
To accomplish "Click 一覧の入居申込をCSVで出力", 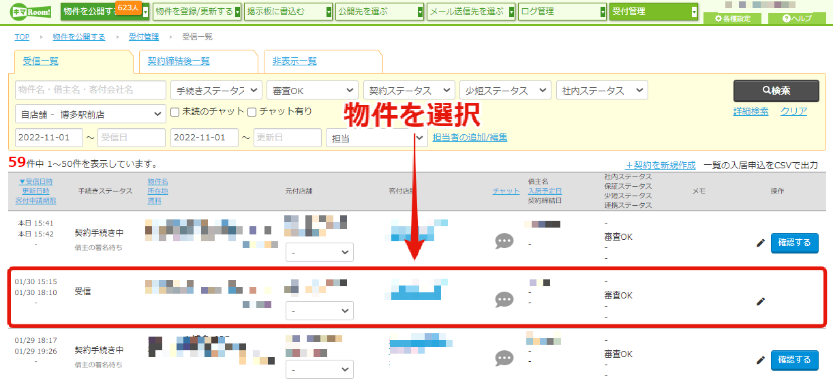I will tap(761, 166).
